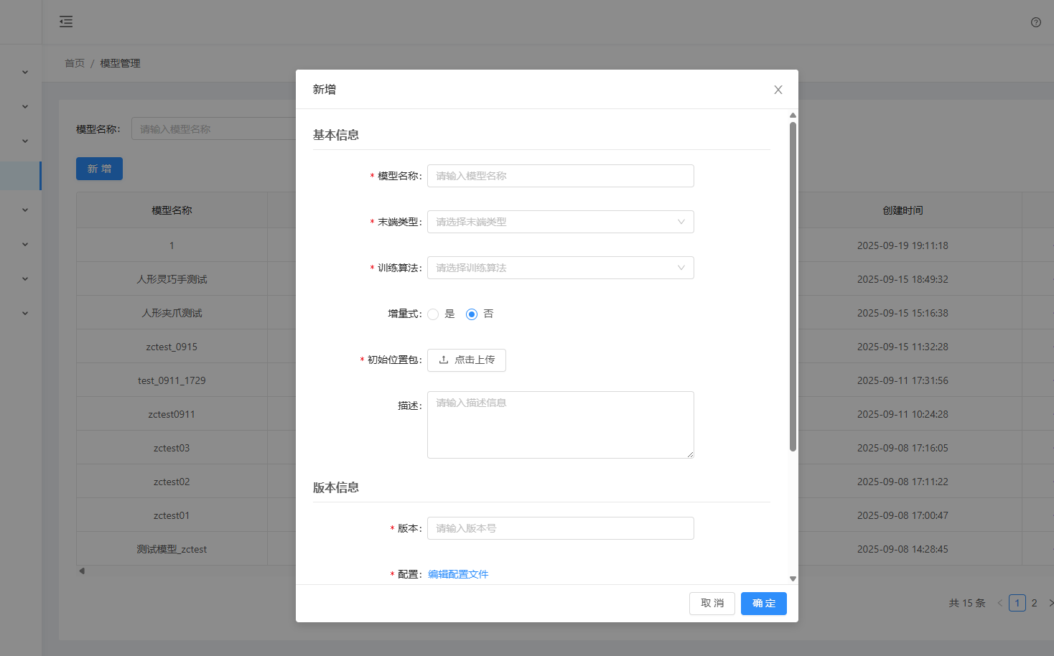Open the 训练算法 dropdown
The image size is (1054, 656).
(560, 267)
